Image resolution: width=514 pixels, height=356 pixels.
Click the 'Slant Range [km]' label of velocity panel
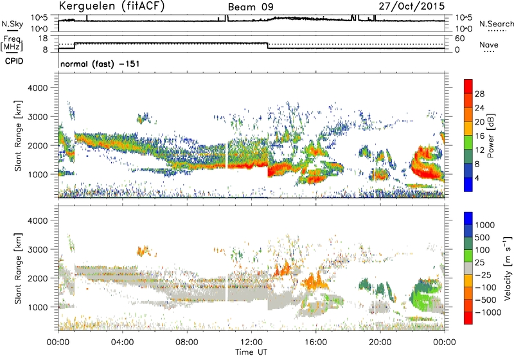(x=18, y=269)
